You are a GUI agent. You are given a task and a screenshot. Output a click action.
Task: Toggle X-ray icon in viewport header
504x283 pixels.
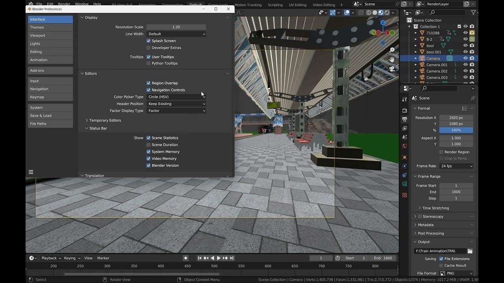361,13
